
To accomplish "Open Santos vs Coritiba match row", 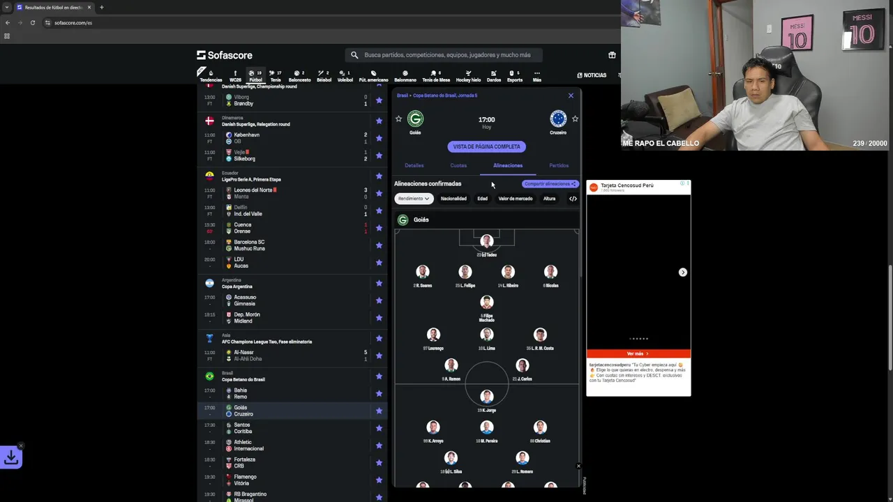I will (x=292, y=428).
